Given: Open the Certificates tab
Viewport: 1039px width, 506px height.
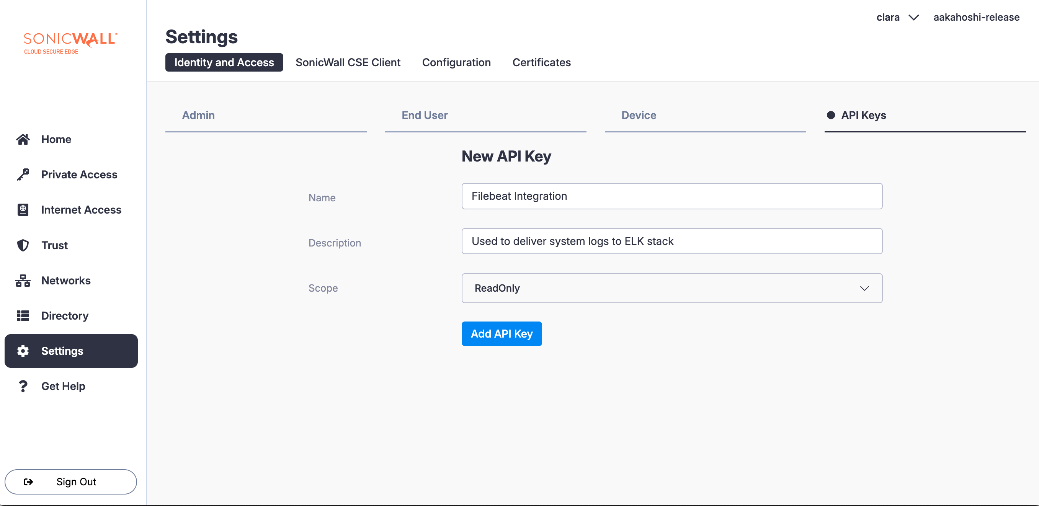Looking at the screenshot, I should pyautogui.click(x=541, y=62).
